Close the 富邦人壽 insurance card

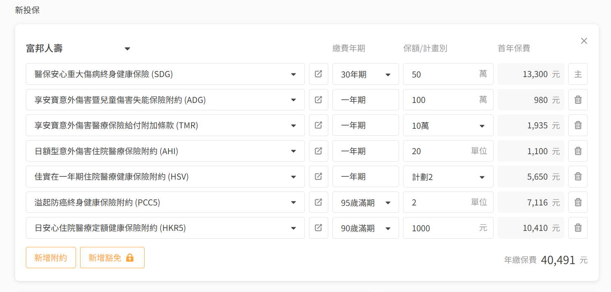pos(584,41)
